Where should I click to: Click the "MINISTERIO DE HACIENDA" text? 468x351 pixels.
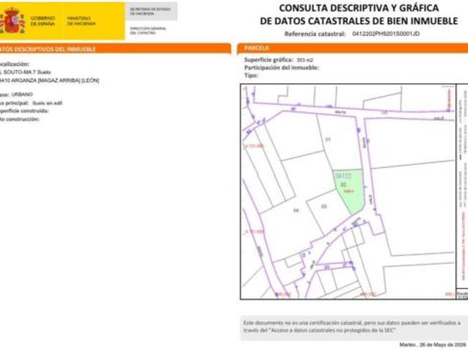point(81,21)
